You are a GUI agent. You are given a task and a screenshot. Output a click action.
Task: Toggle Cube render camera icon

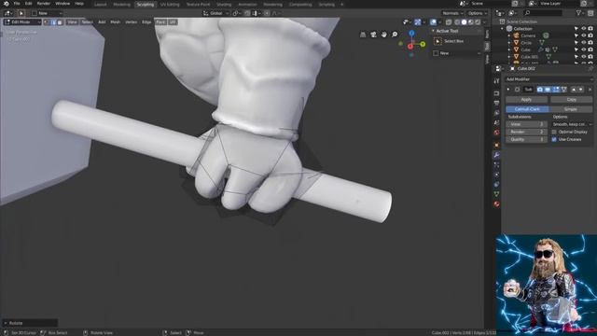(x=590, y=49)
